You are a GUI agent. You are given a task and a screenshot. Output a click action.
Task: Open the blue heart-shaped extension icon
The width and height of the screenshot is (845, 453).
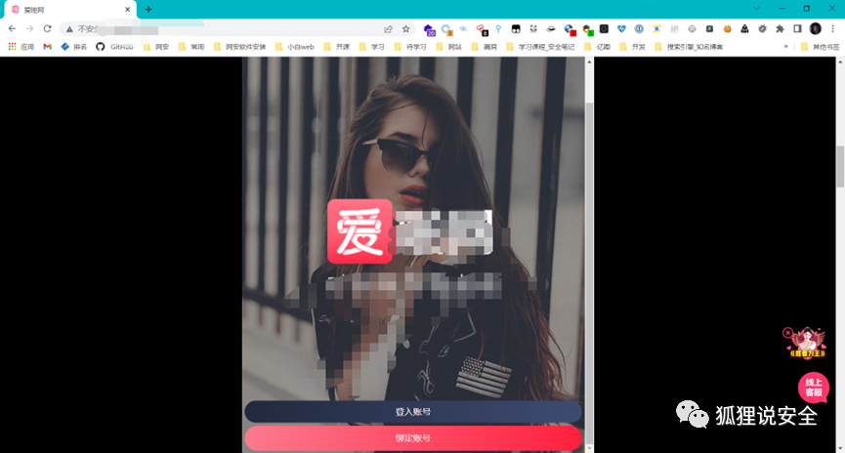pos(621,29)
